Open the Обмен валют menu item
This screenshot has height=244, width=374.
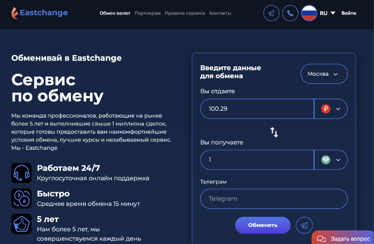115,13
